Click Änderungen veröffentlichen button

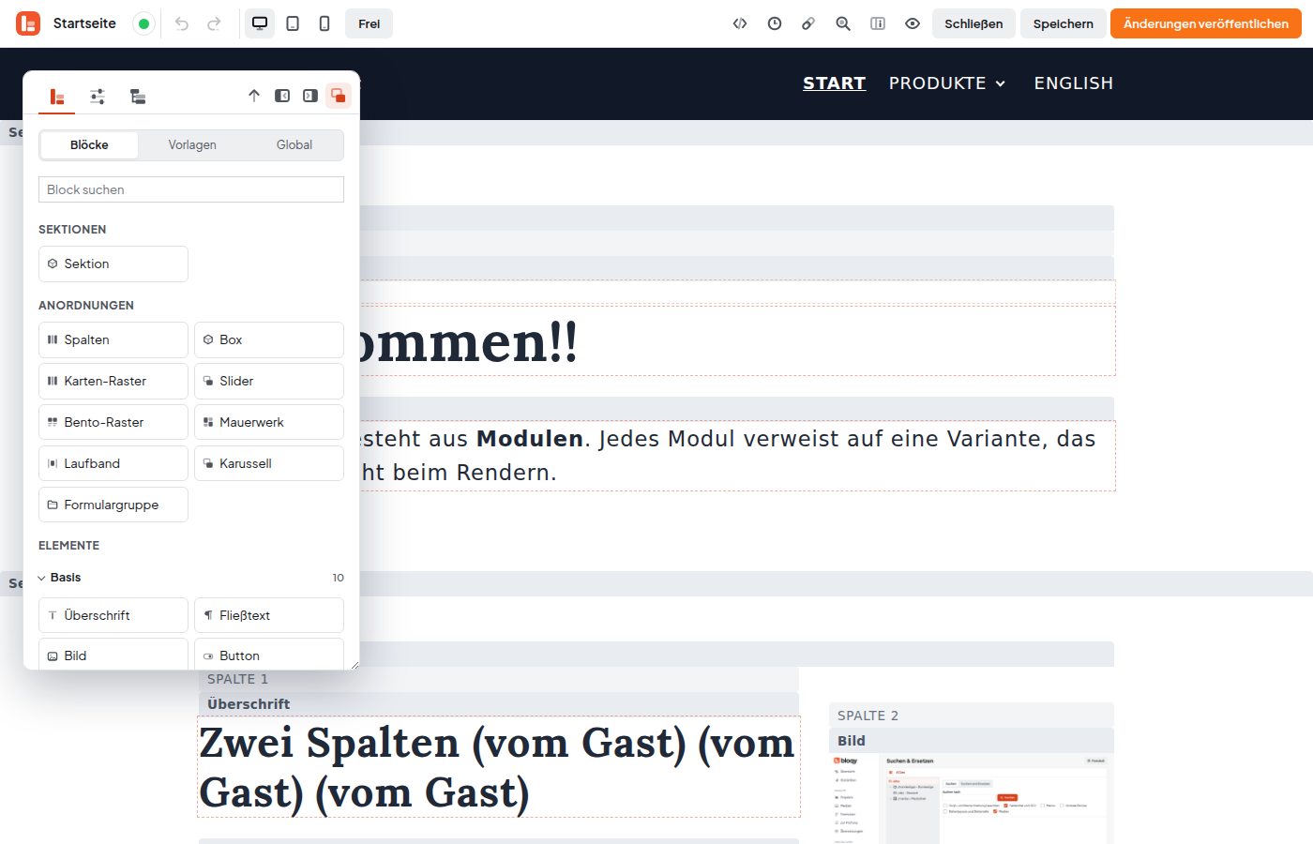click(1206, 23)
